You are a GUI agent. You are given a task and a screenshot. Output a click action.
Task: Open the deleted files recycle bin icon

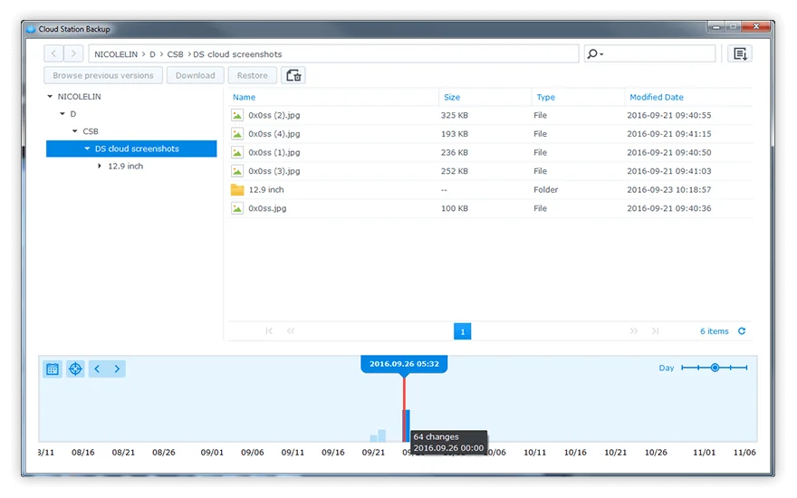pos(293,75)
